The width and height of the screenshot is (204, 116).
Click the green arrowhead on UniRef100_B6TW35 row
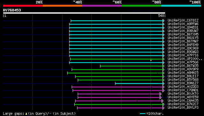(164, 66)
